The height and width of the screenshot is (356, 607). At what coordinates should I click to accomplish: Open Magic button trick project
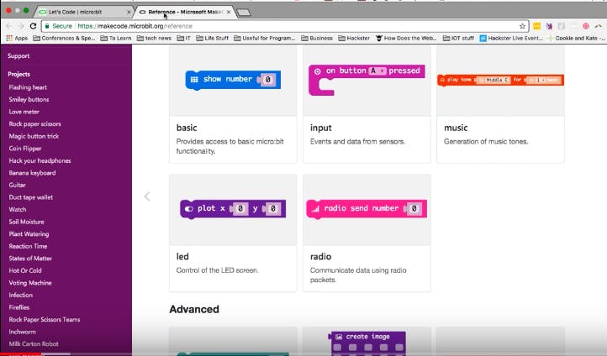34,136
